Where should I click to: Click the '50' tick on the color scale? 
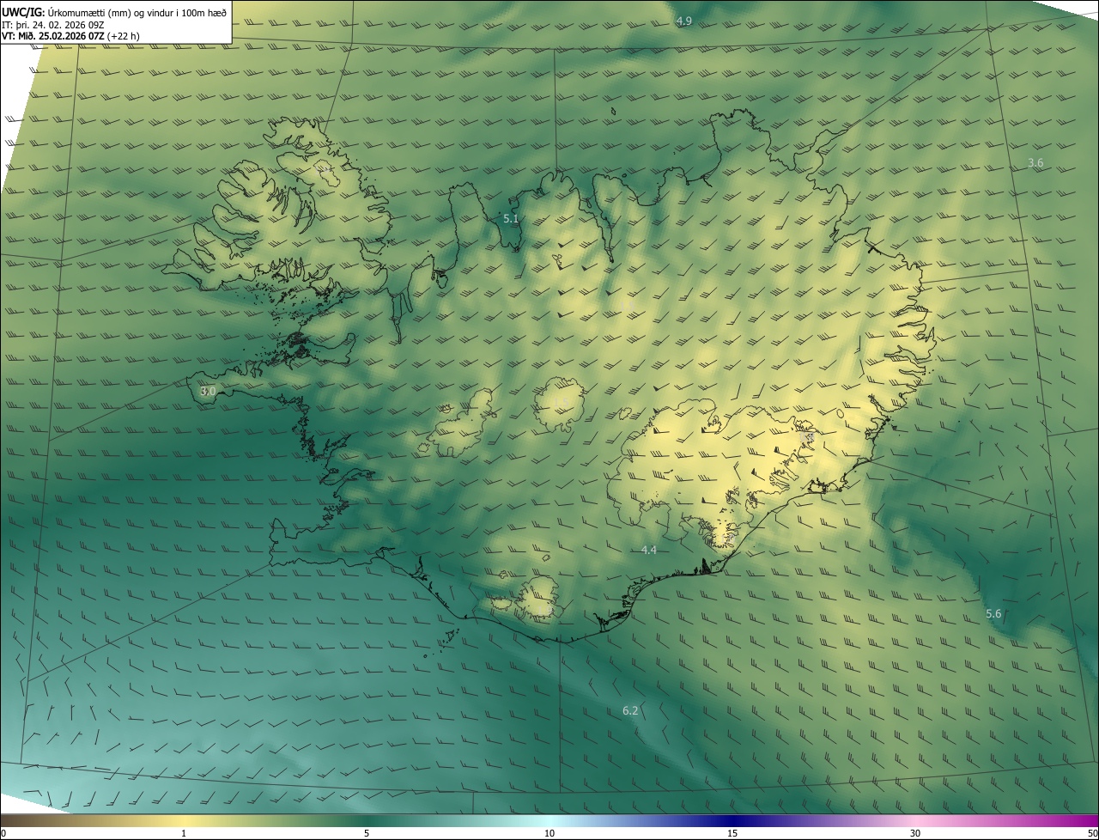coord(1092,833)
